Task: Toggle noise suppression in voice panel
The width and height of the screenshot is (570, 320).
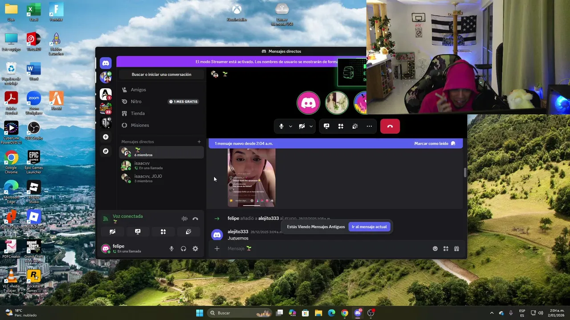Action: pyautogui.click(x=184, y=219)
